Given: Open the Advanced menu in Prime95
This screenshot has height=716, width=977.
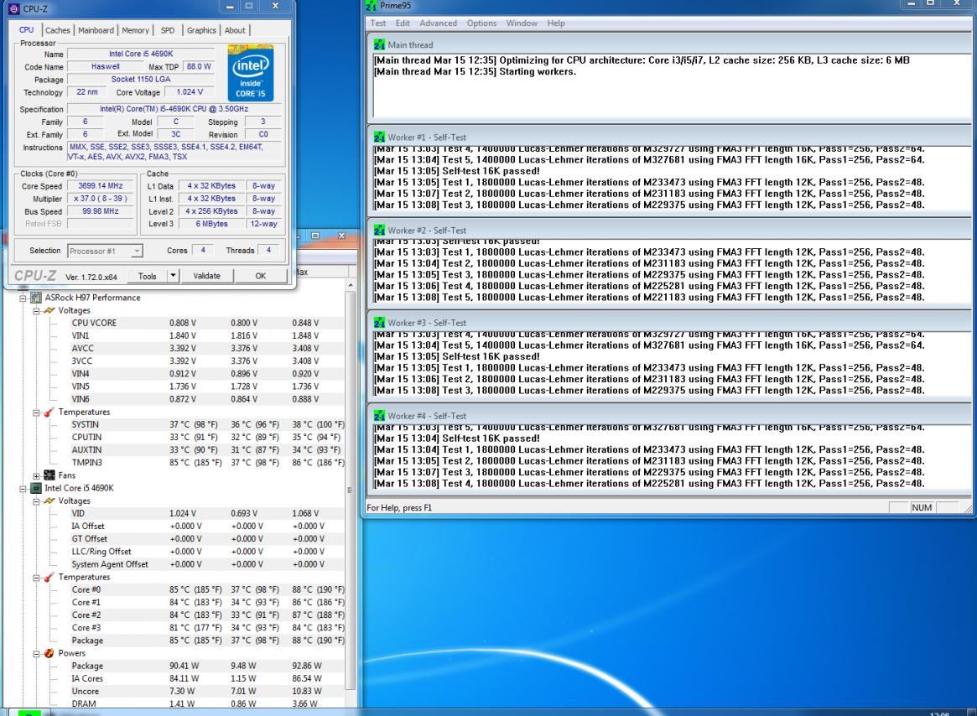Looking at the screenshot, I should (438, 23).
